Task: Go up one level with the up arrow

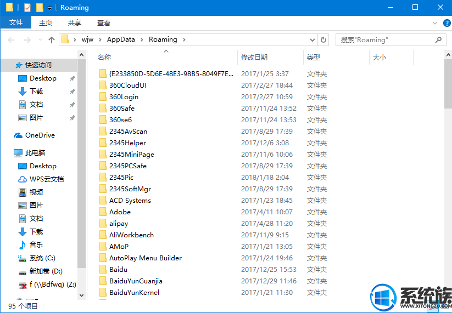Action: click(52, 39)
